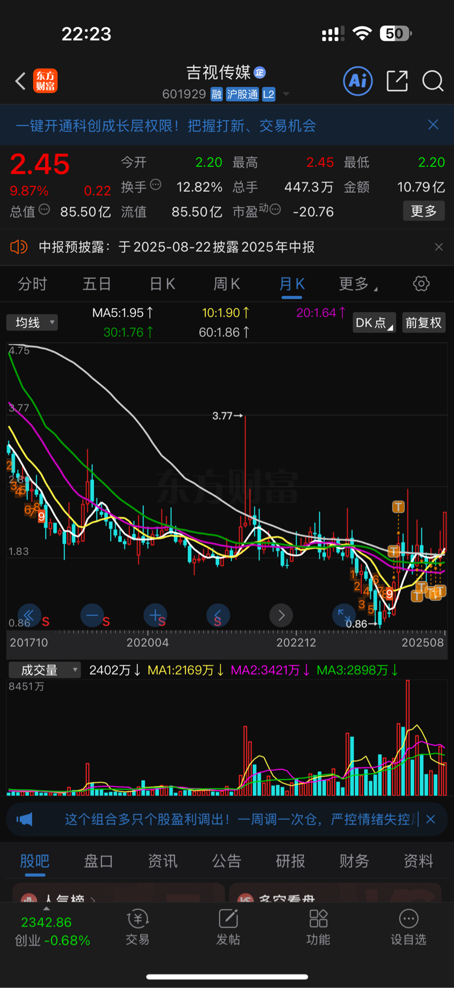
Task: Tap 设自选 add to watchlist
Action: point(408,928)
